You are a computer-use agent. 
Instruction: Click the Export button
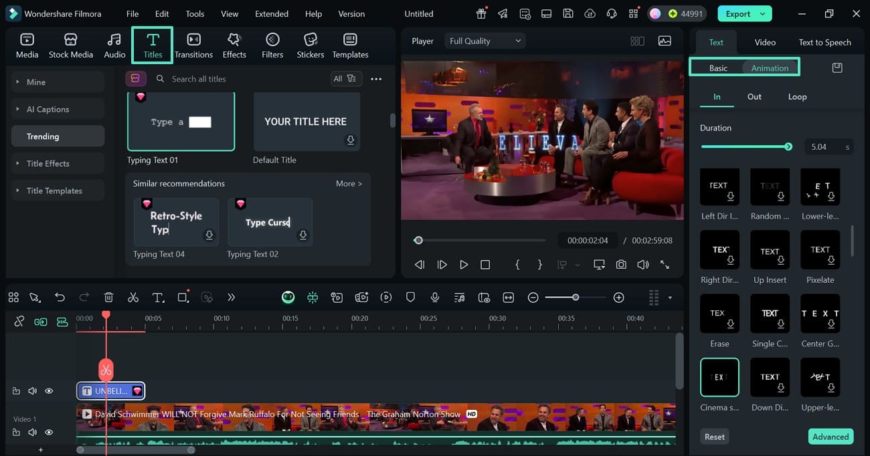click(x=744, y=13)
